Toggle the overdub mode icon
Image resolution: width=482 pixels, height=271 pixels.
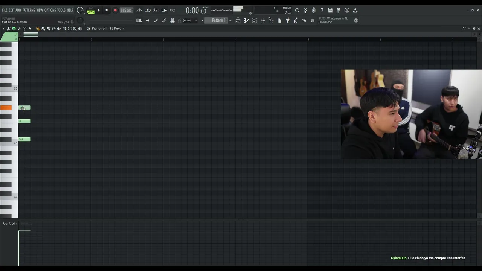tap(164, 10)
